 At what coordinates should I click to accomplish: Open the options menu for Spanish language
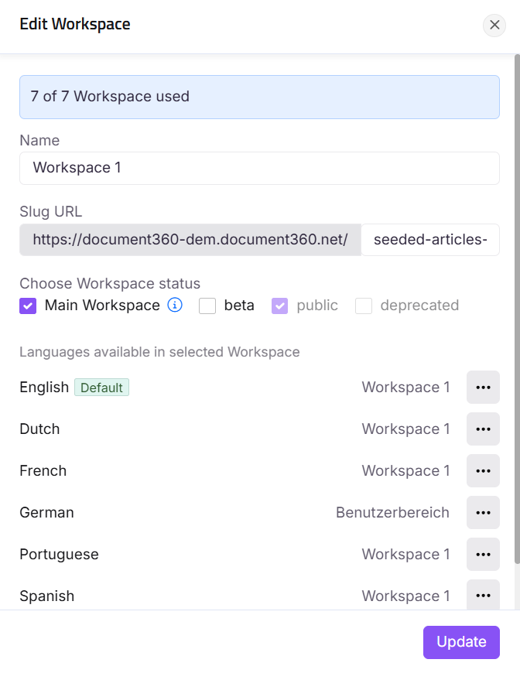click(483, 596)
